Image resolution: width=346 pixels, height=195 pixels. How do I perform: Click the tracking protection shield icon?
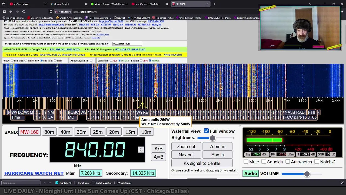coord(51,12)
